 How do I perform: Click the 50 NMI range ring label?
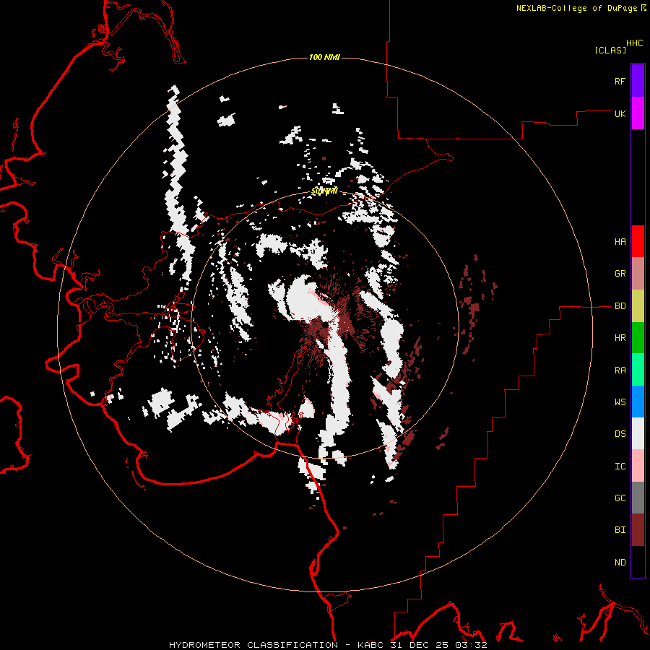pyautogui.click(x=324, y=191)
